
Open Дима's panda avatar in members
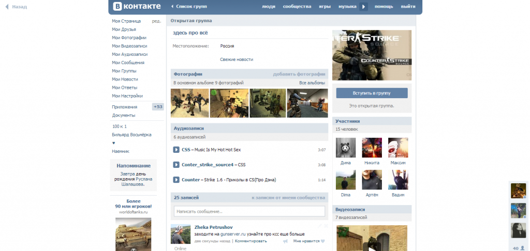tap(345, 148)
